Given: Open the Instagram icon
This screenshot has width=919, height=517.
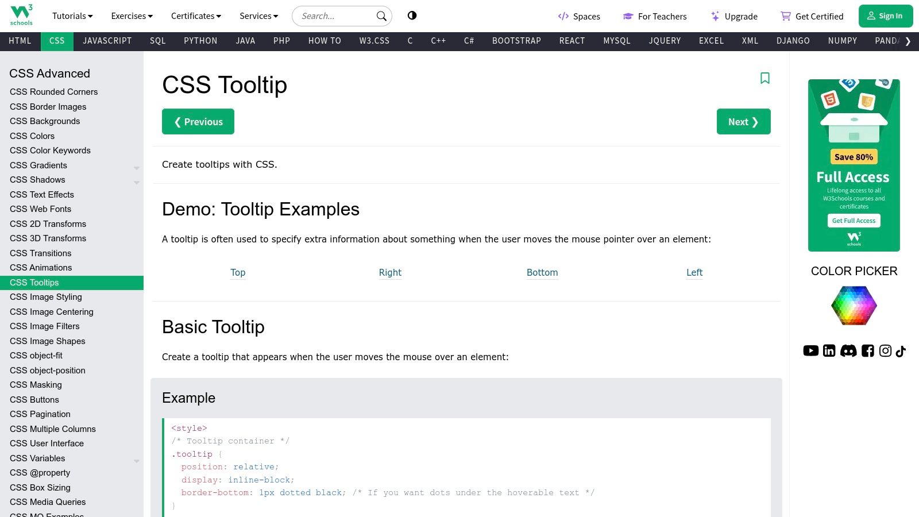Looking at the screenshot, I should (886, 350).
